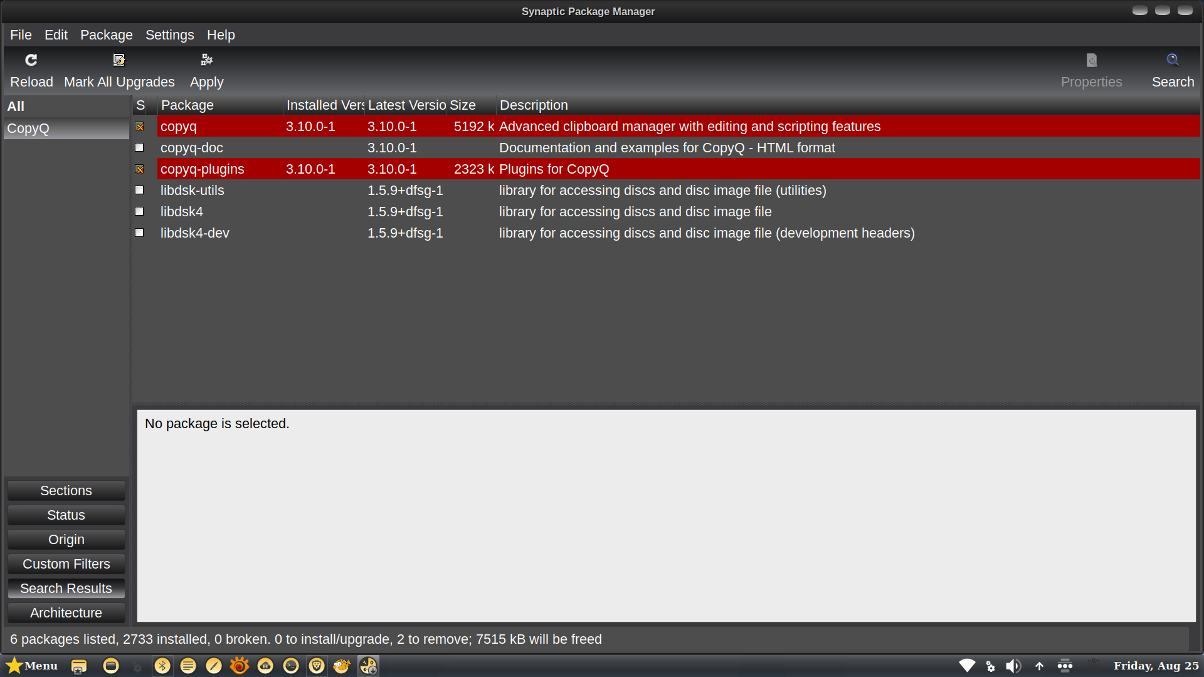1204x677 pixels.
Task: Launch the Brave lion browser icon
Action: pyautogui.click(x=317, y=666)
